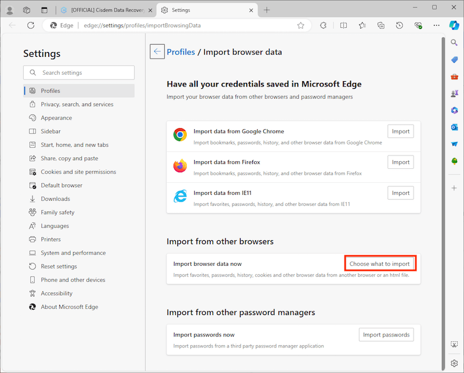464x373 pixels.
Task: Open the Collections icon
Action: click(x=381, y=26)
